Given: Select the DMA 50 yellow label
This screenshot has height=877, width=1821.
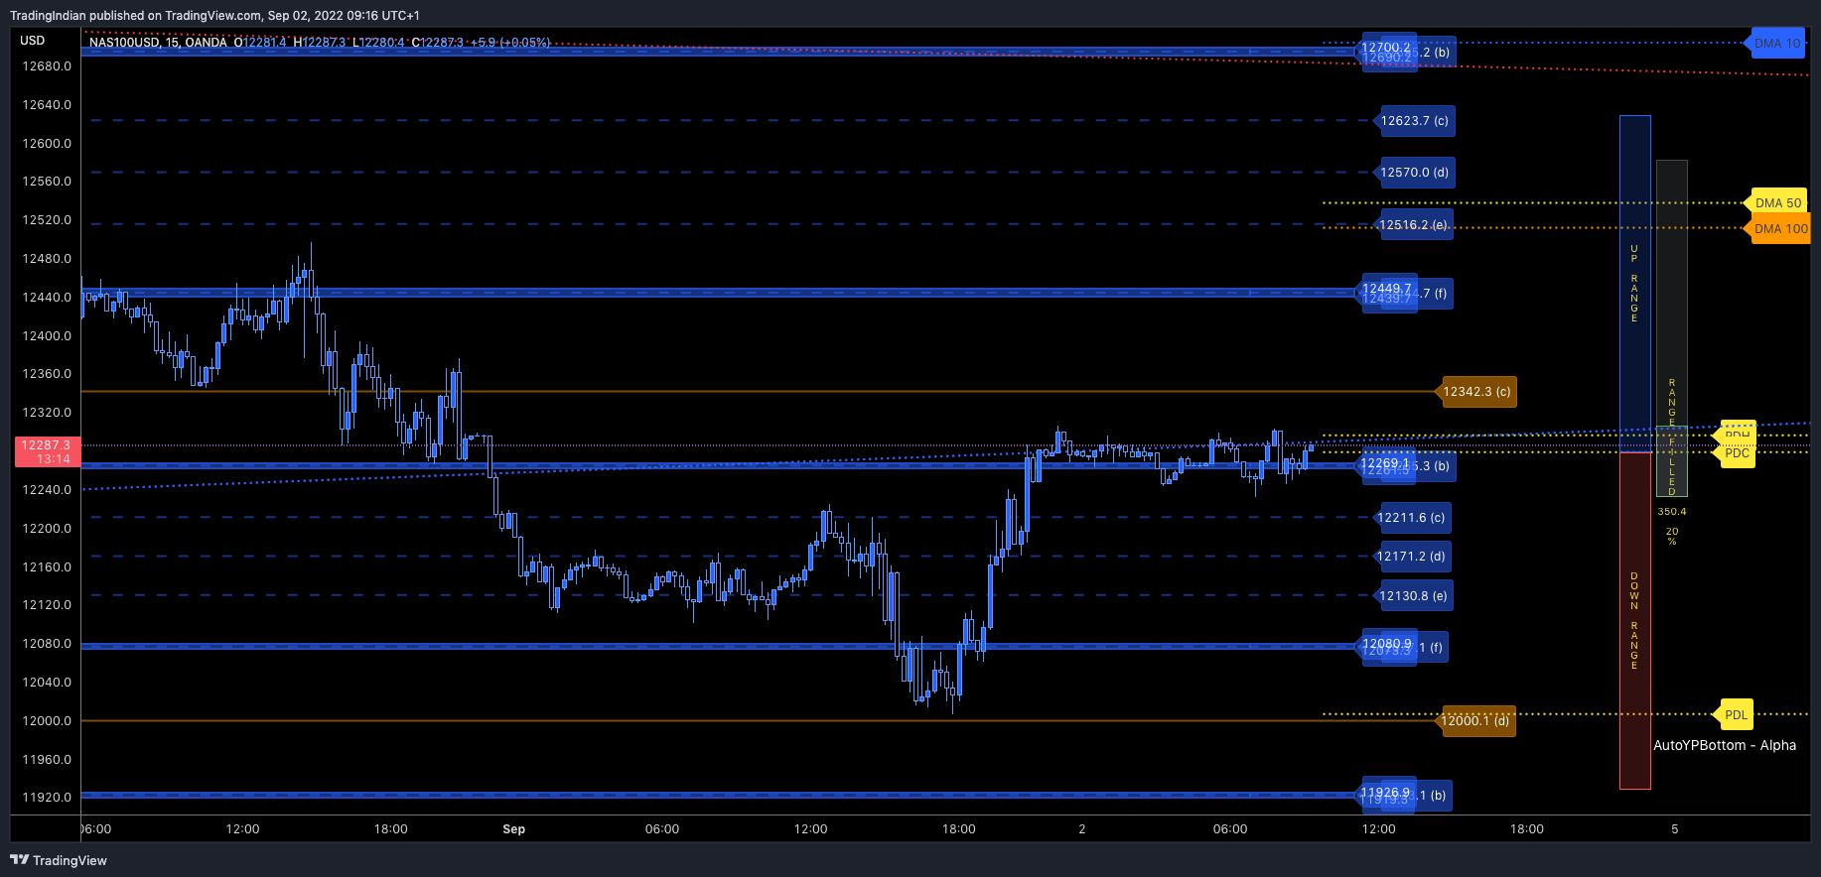Looking at the screenshot, I should [1777, 202].
